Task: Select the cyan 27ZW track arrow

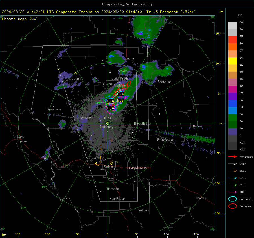Action: click(x=233, y=178)
